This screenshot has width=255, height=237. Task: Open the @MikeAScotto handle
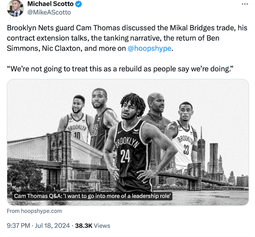[49, 13]
